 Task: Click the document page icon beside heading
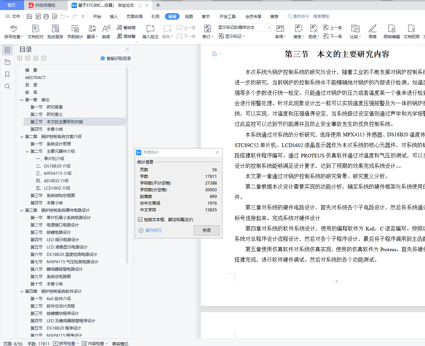pyautogui.click(x=215, y=54)
